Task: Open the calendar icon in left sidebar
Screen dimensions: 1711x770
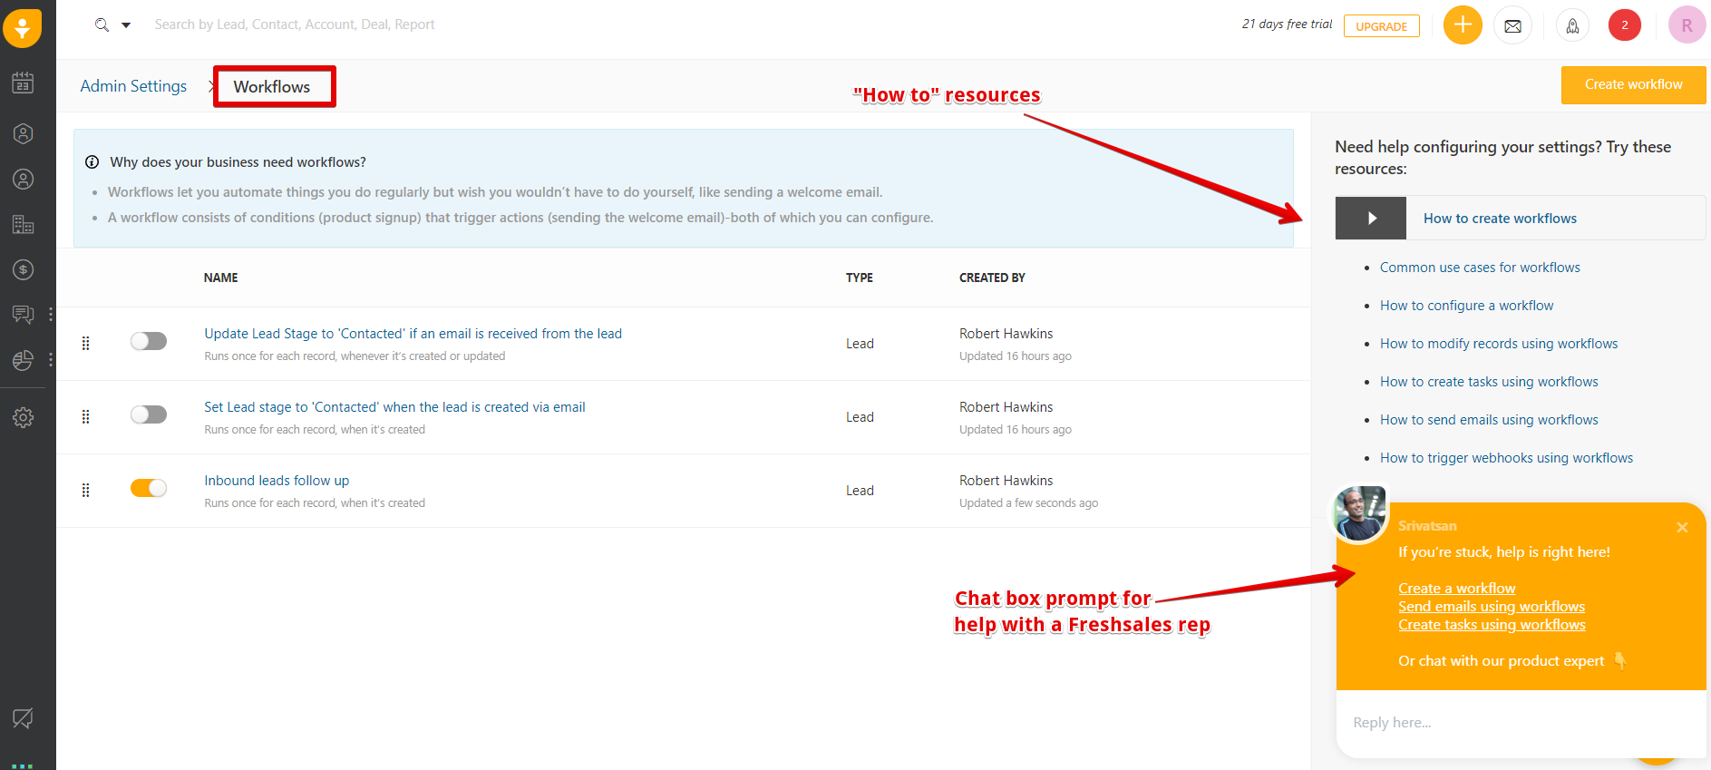Action: click(23, 83)
